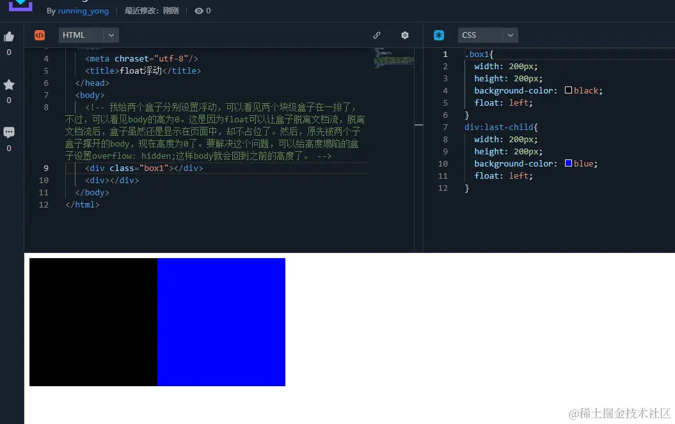
Task: Click HTML line number 9
Action: pyautogui.click(x=46, y=168)
